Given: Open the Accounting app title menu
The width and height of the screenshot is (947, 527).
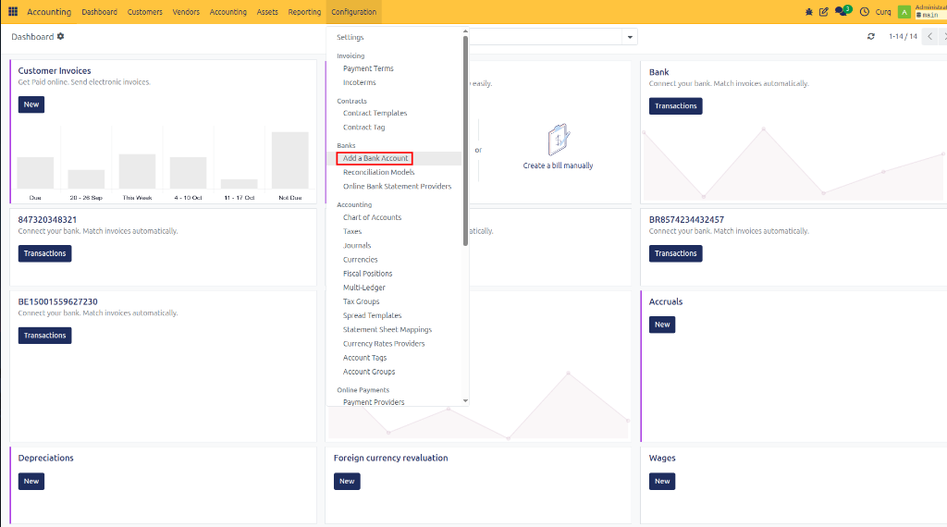Looking at the screenshot, I should 49,11.
